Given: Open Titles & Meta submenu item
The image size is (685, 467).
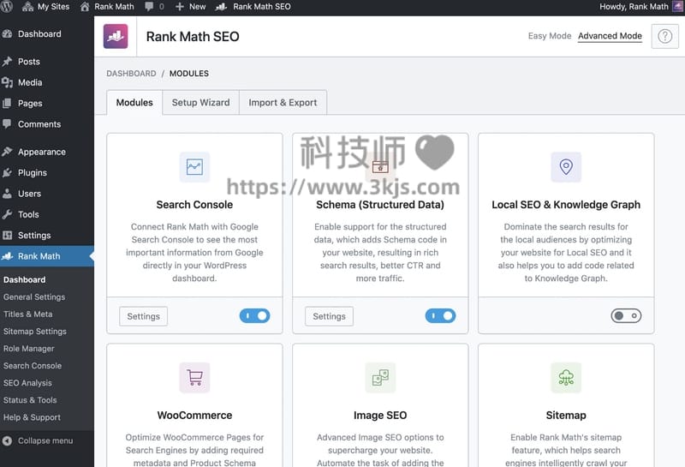Looking at the screenshot, I should (28, 314).
